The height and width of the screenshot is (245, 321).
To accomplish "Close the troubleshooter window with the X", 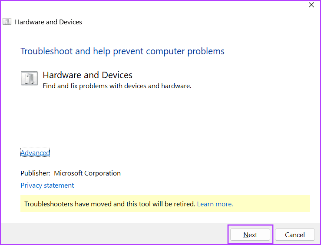I will pos(311,5).
